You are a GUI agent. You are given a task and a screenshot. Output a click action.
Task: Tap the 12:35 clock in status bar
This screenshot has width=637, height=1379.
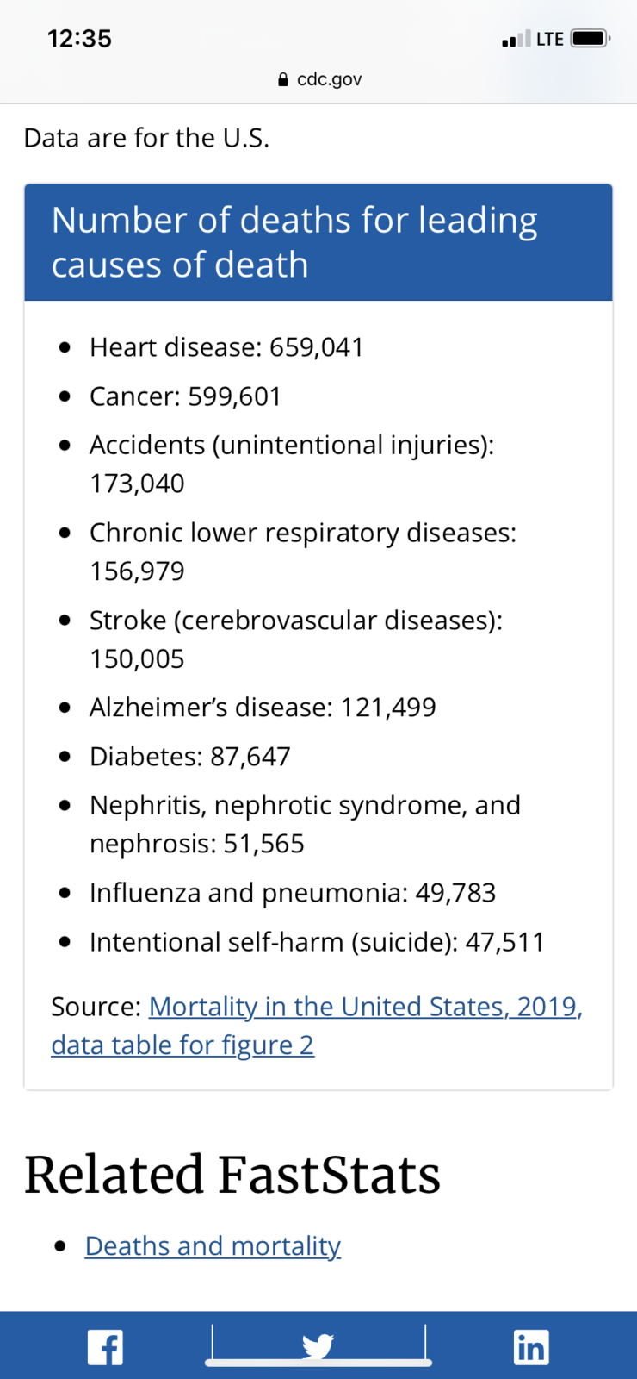tap(79, 39)
